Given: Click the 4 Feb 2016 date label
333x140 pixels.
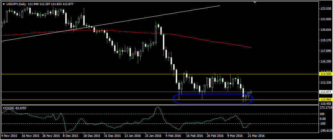Looking at the screenshot, I should tap(173, 136).
